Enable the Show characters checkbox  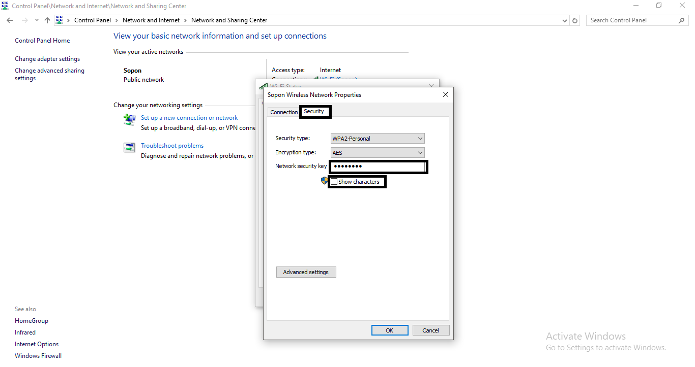click(x=334, y=182)
